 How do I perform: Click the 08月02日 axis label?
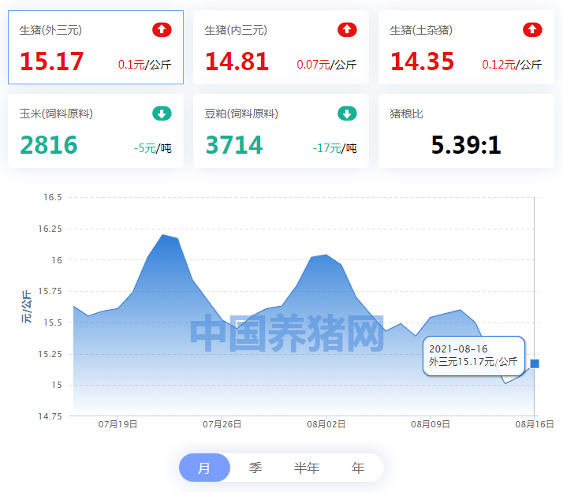[326, 424]
